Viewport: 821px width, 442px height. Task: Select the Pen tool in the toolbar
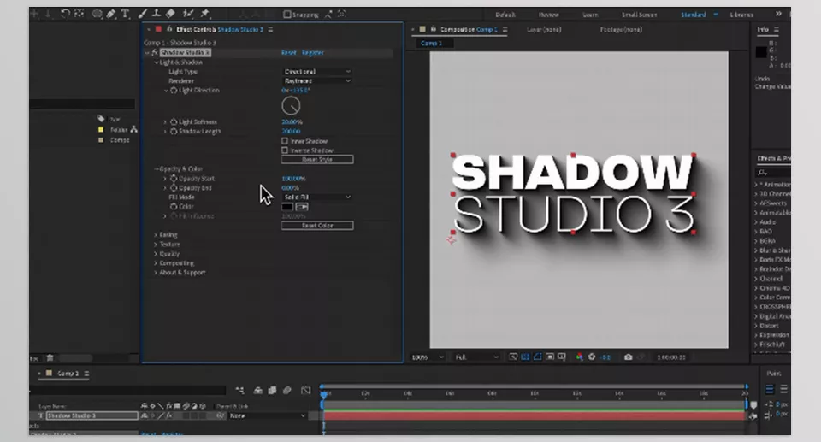point(111,15)
